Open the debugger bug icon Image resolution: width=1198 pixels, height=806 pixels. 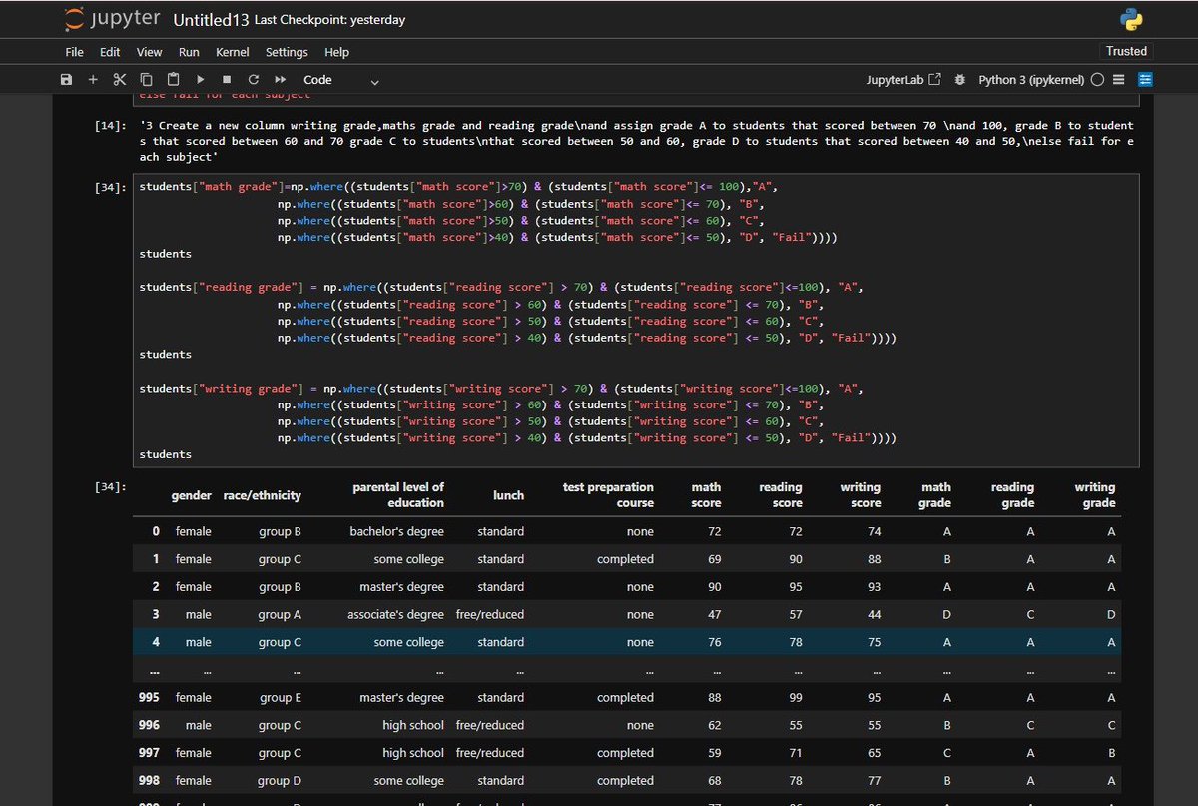960,80
